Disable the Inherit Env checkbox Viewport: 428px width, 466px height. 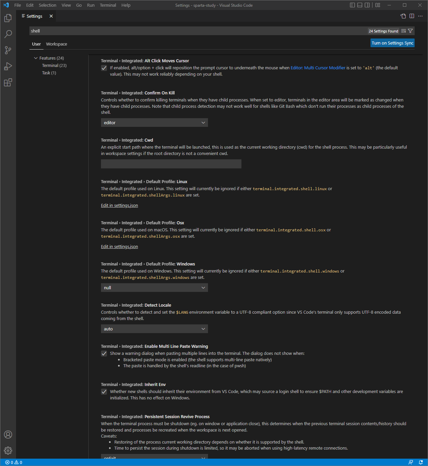pos(104,392)
